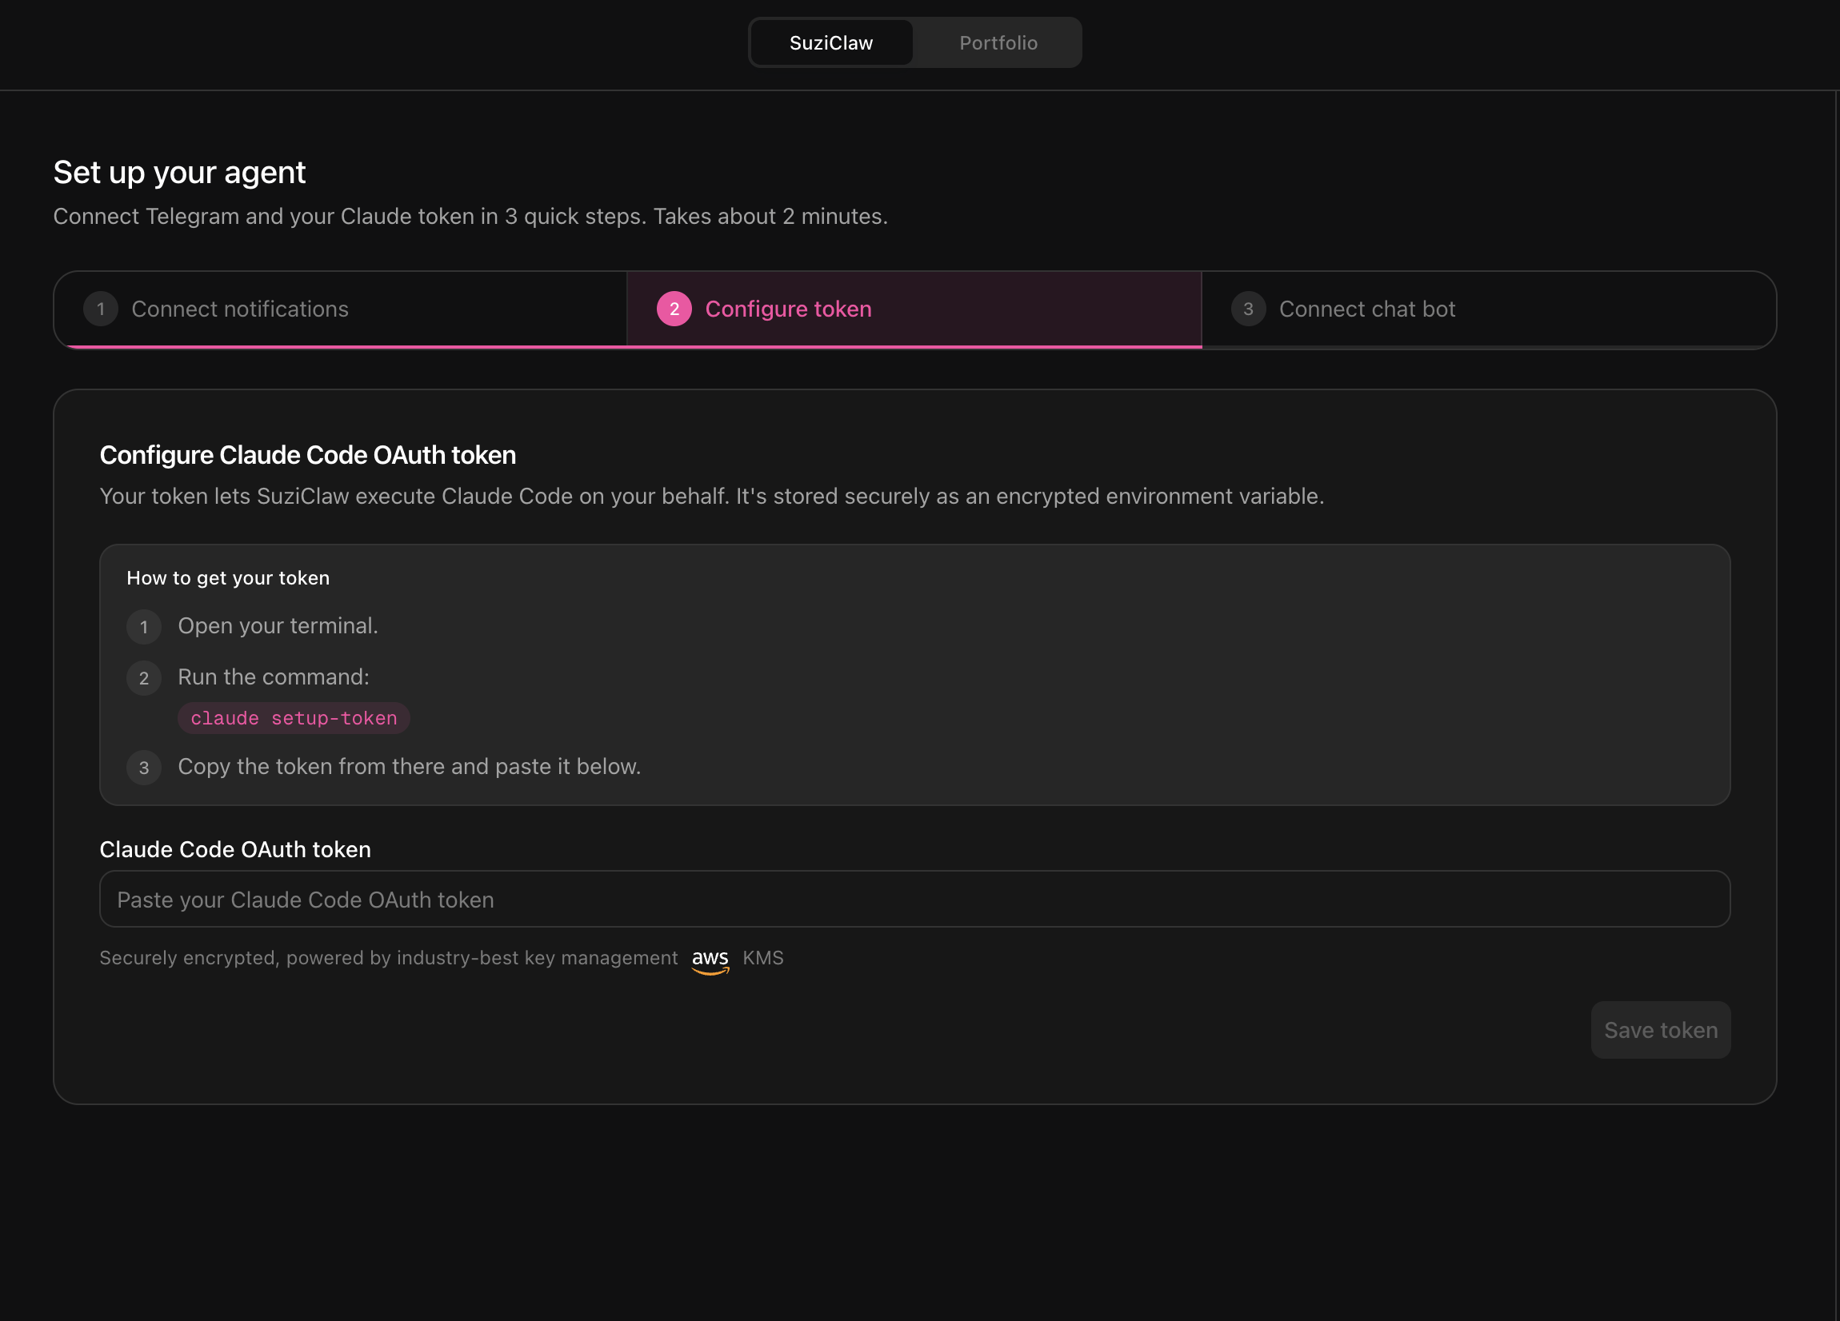Go to Connect notifications step
This screenshot has height=1321, width=1840.
[x=239, y=309]
